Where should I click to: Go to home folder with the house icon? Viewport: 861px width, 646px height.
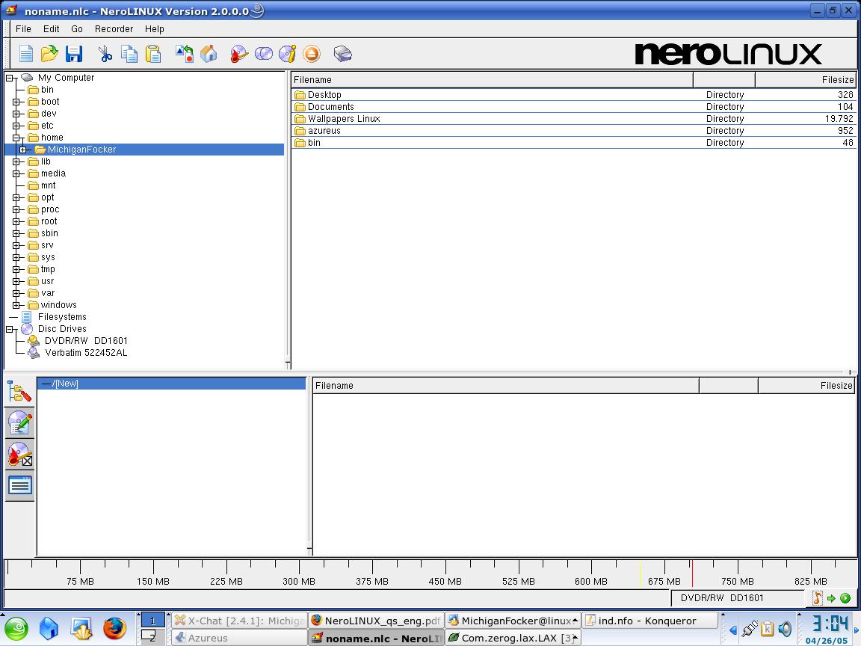[209, 54]
